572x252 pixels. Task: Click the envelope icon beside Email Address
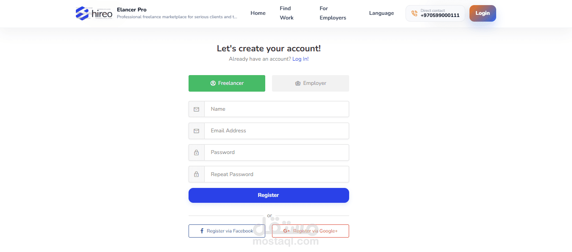(x=197, y=131)
